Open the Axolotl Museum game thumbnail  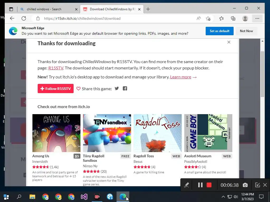point(208,133)
